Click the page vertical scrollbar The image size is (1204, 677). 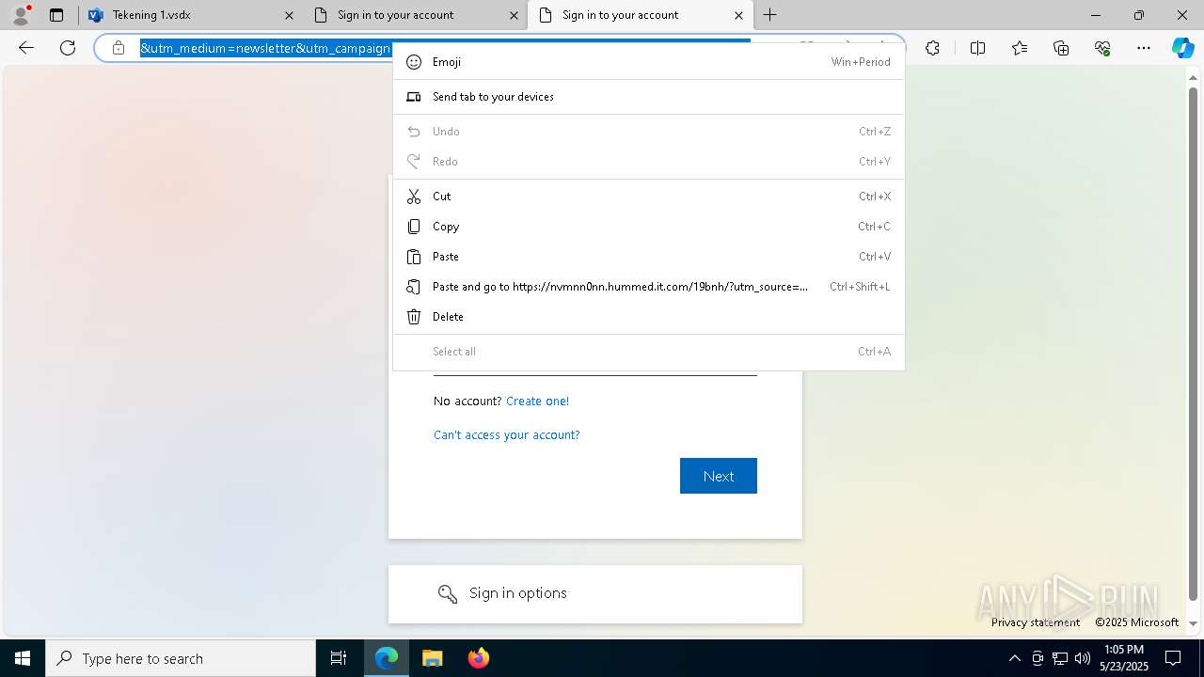point(1194,342)
